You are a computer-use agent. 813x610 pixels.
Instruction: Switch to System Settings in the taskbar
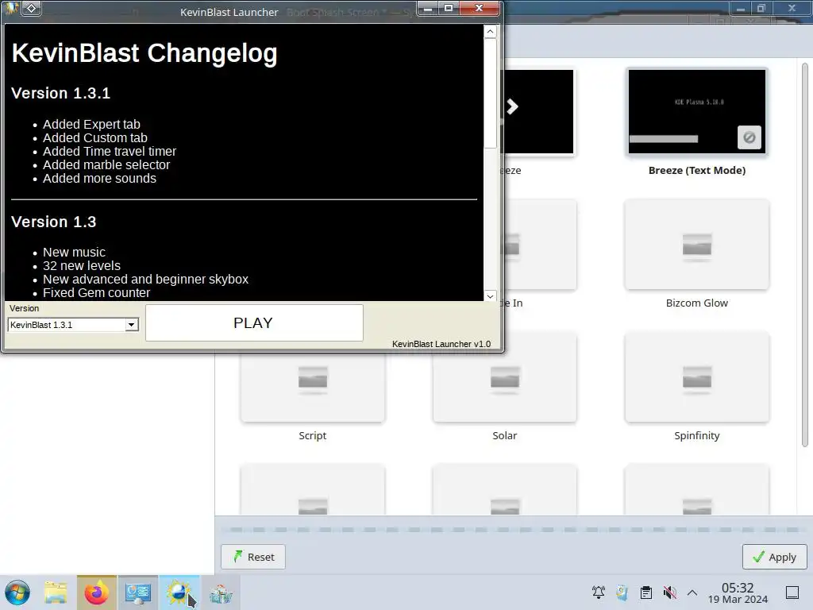[x=138, y=593]
